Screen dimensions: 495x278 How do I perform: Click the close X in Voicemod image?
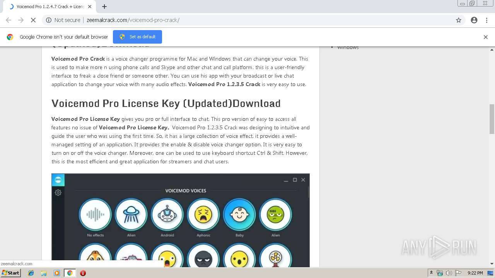[303, 180]
